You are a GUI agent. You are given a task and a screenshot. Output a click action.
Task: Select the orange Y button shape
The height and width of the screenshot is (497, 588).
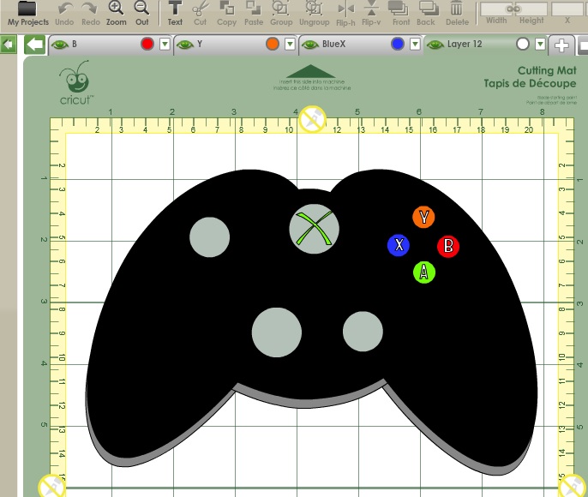click(423, 217)
